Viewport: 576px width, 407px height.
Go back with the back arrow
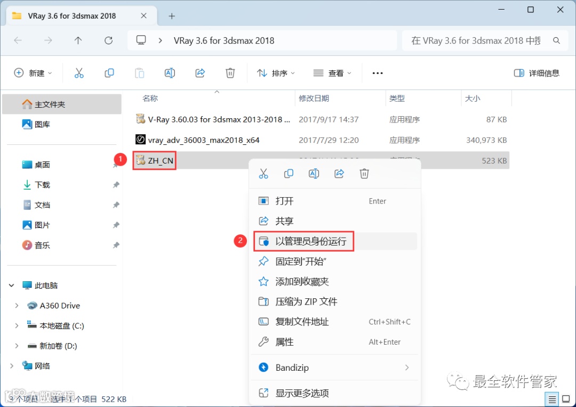pyautogui.click(x=18, y=40)
